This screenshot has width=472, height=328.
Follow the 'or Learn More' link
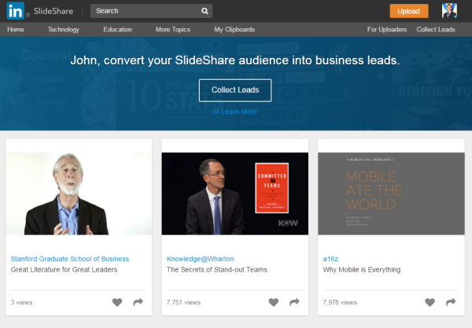[235, 111]
